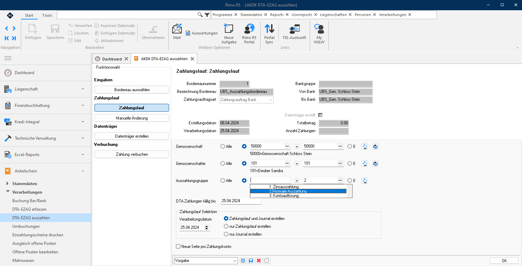This screenshot has height=266, width=522.
Task: Click the refresh icon in Genossenschafter row
Action: 375,164
